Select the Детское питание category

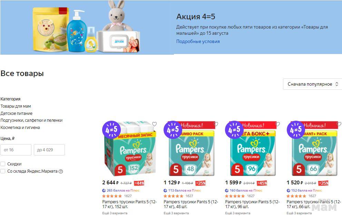tap(16, 114)
